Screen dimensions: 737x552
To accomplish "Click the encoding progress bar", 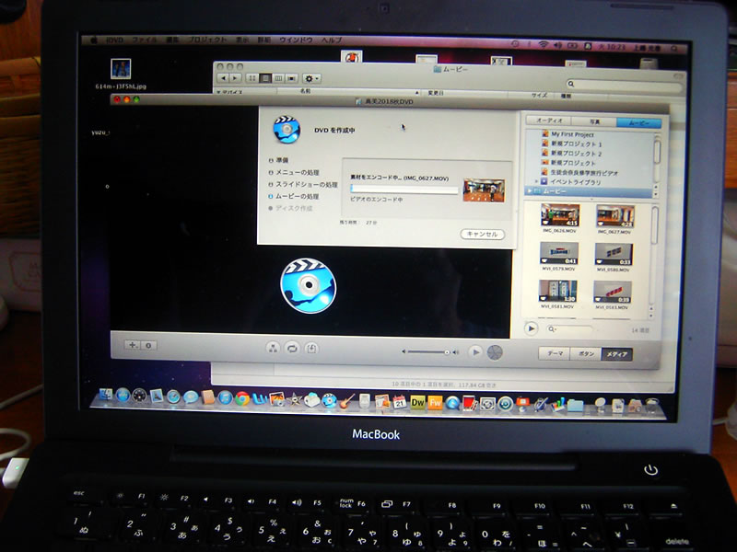I will point(404,190).
